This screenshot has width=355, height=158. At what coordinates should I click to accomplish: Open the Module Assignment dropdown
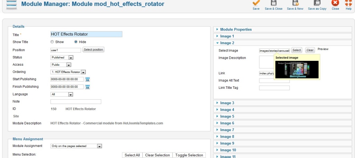76,146
